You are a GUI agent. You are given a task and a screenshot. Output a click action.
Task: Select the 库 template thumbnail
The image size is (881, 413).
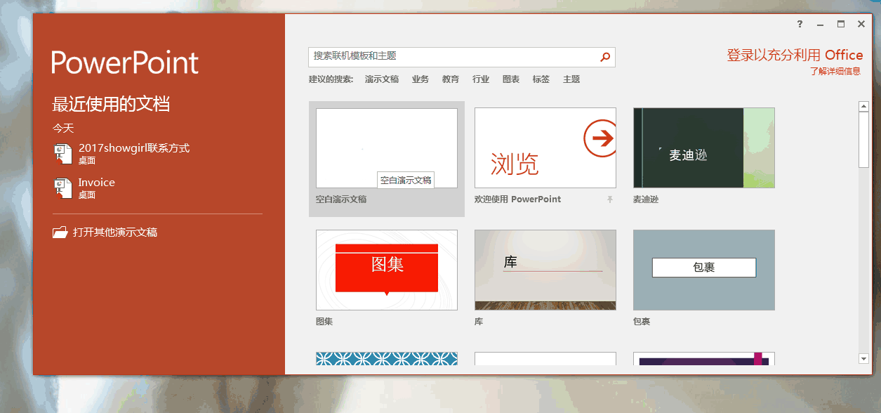click(x=545, y=270)
